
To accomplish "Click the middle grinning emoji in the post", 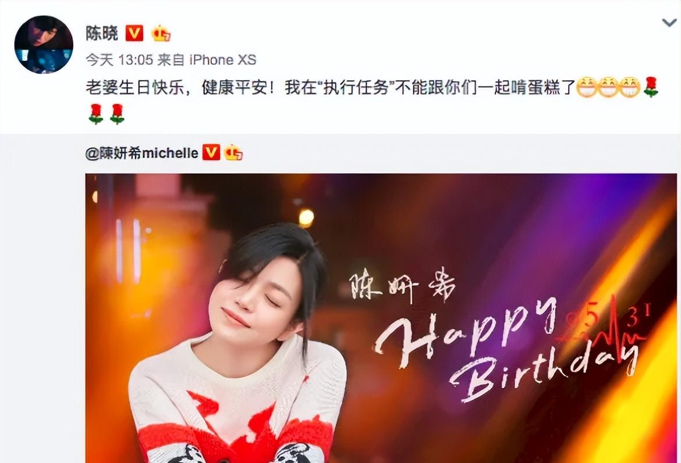I will (x=608, y=88).
